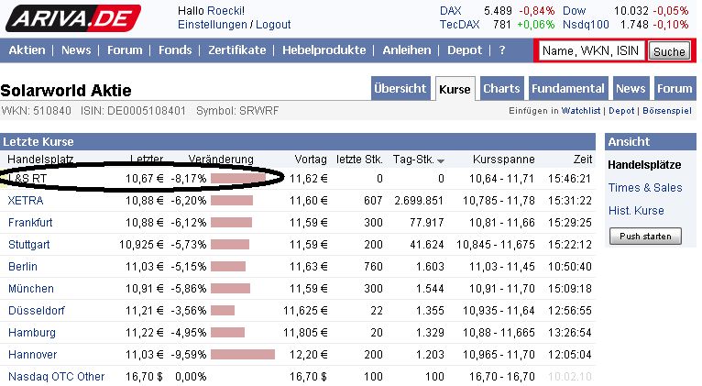Open Hist. Kurse in sidebar
Viewport: 702px width, 386px height.
[636, 211]
